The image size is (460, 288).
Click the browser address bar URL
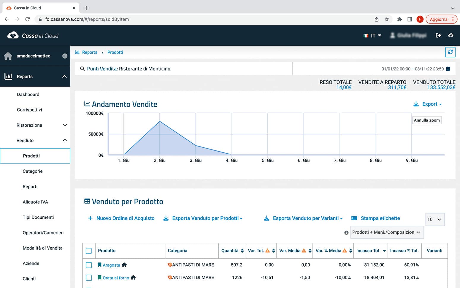coord(87,19)
